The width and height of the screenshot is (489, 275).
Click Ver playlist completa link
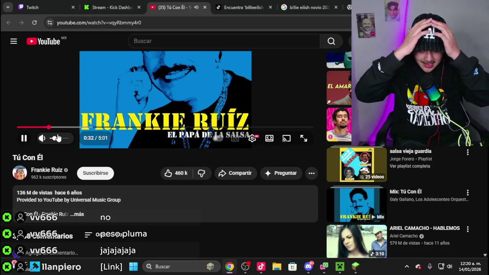point(410,166)
